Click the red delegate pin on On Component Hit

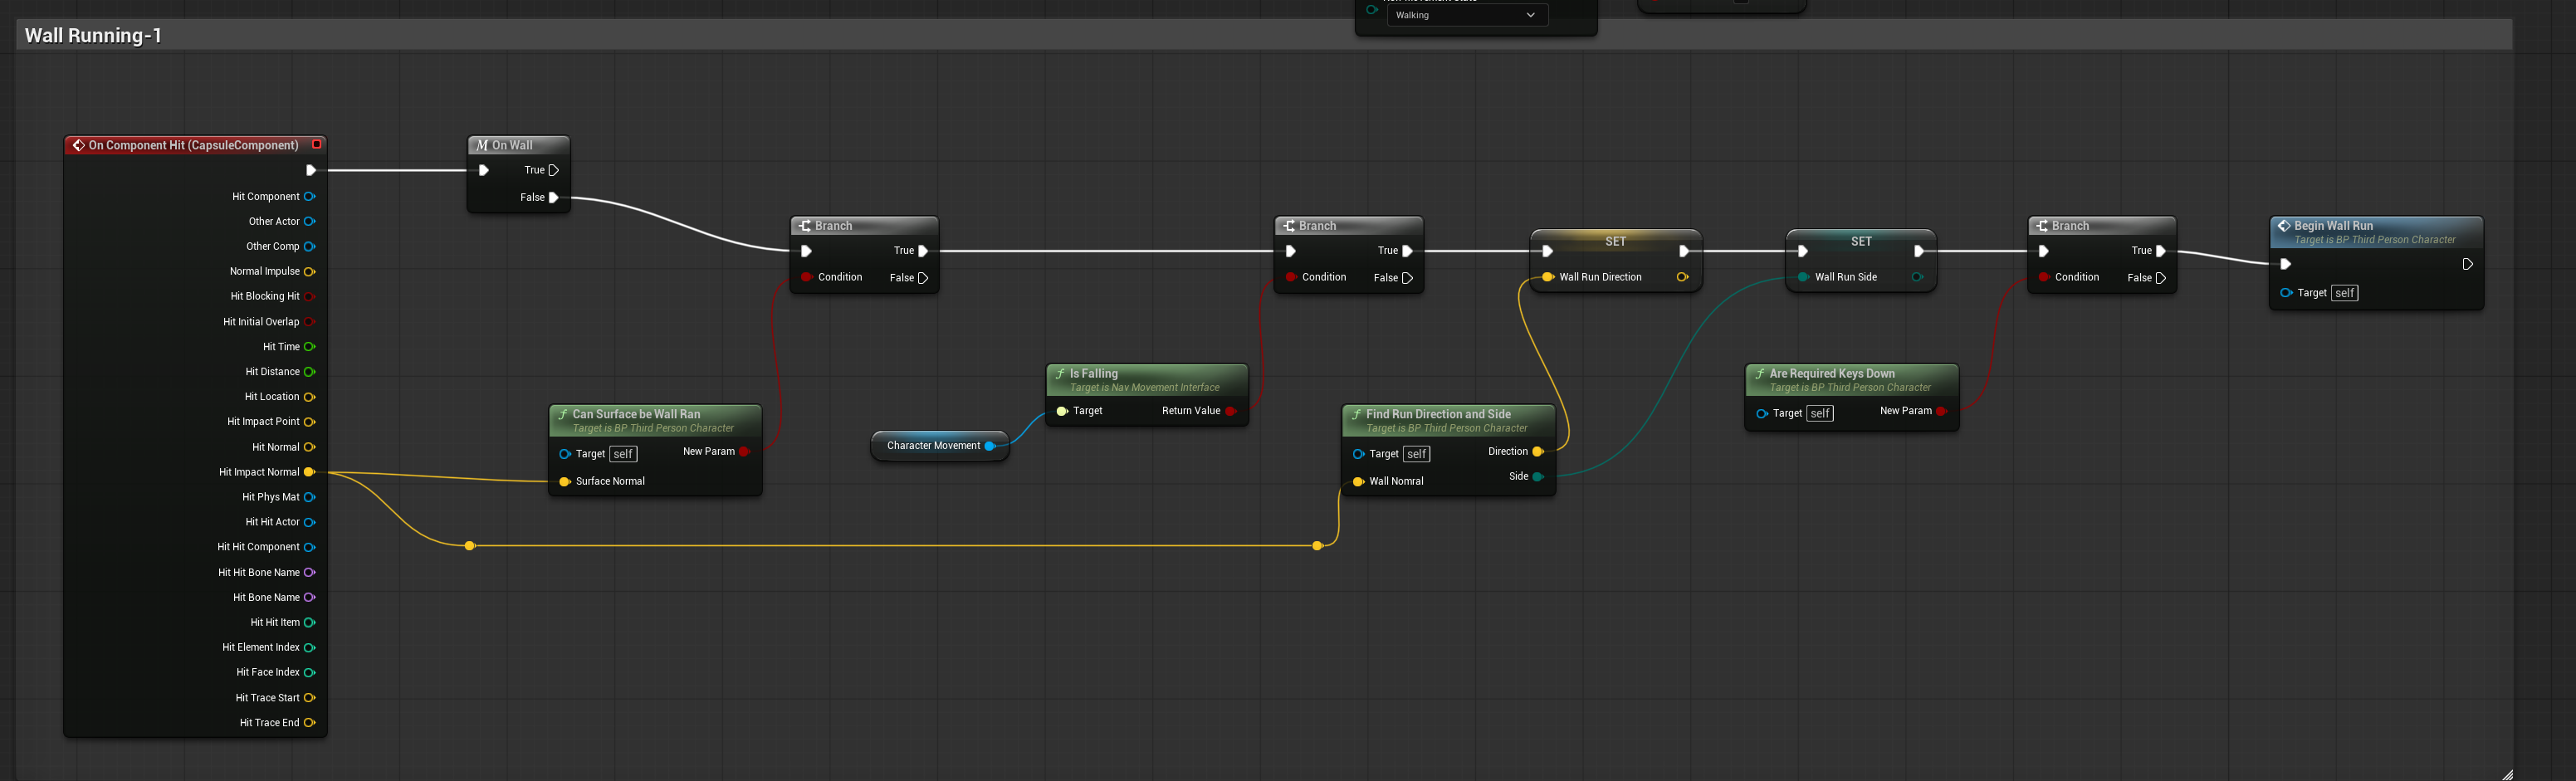(317, 145)
